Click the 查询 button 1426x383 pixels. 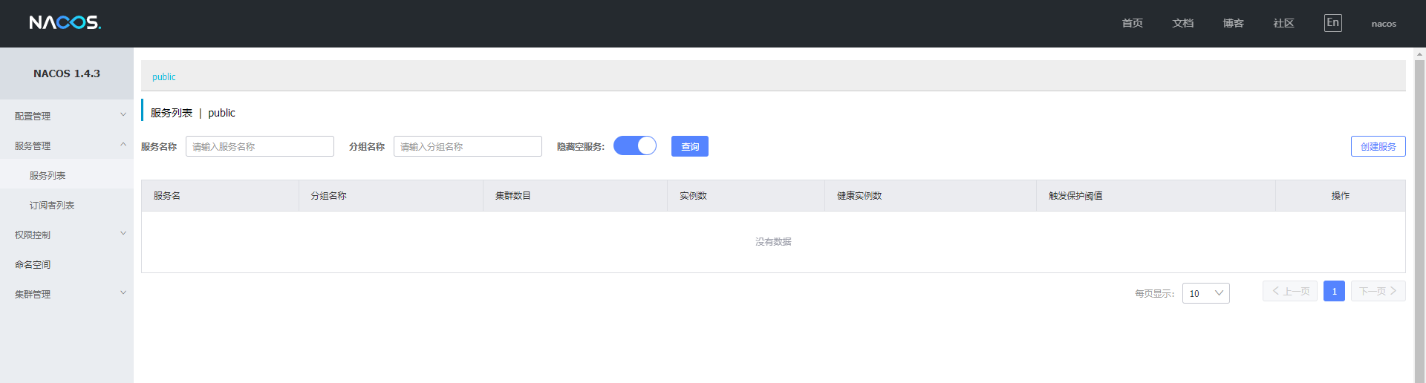coord(690,146)
